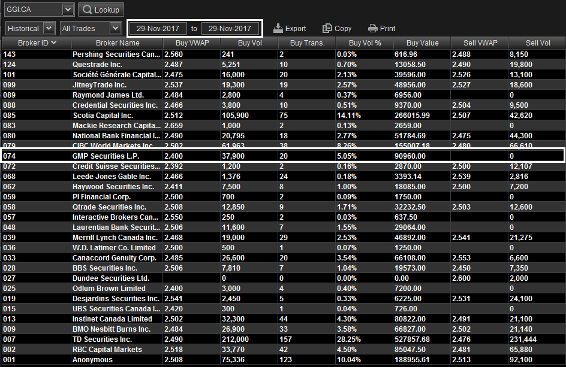
Task: Click the Broker Name column header
Action: [x=118, y=43]
